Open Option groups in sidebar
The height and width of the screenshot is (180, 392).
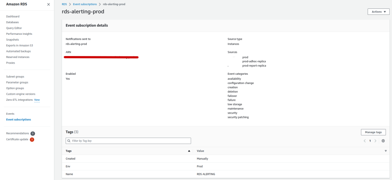pos(15,88)
